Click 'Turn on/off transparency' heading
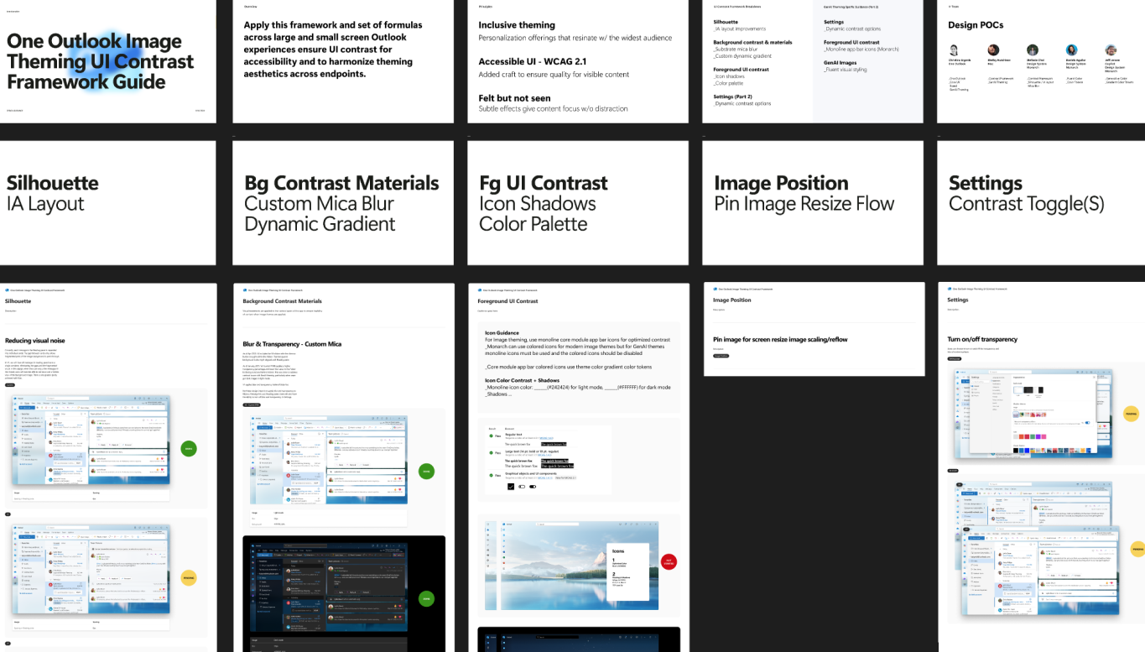Screen dimensions: 1145x652 pyautogui.click(x=982, y=339)
